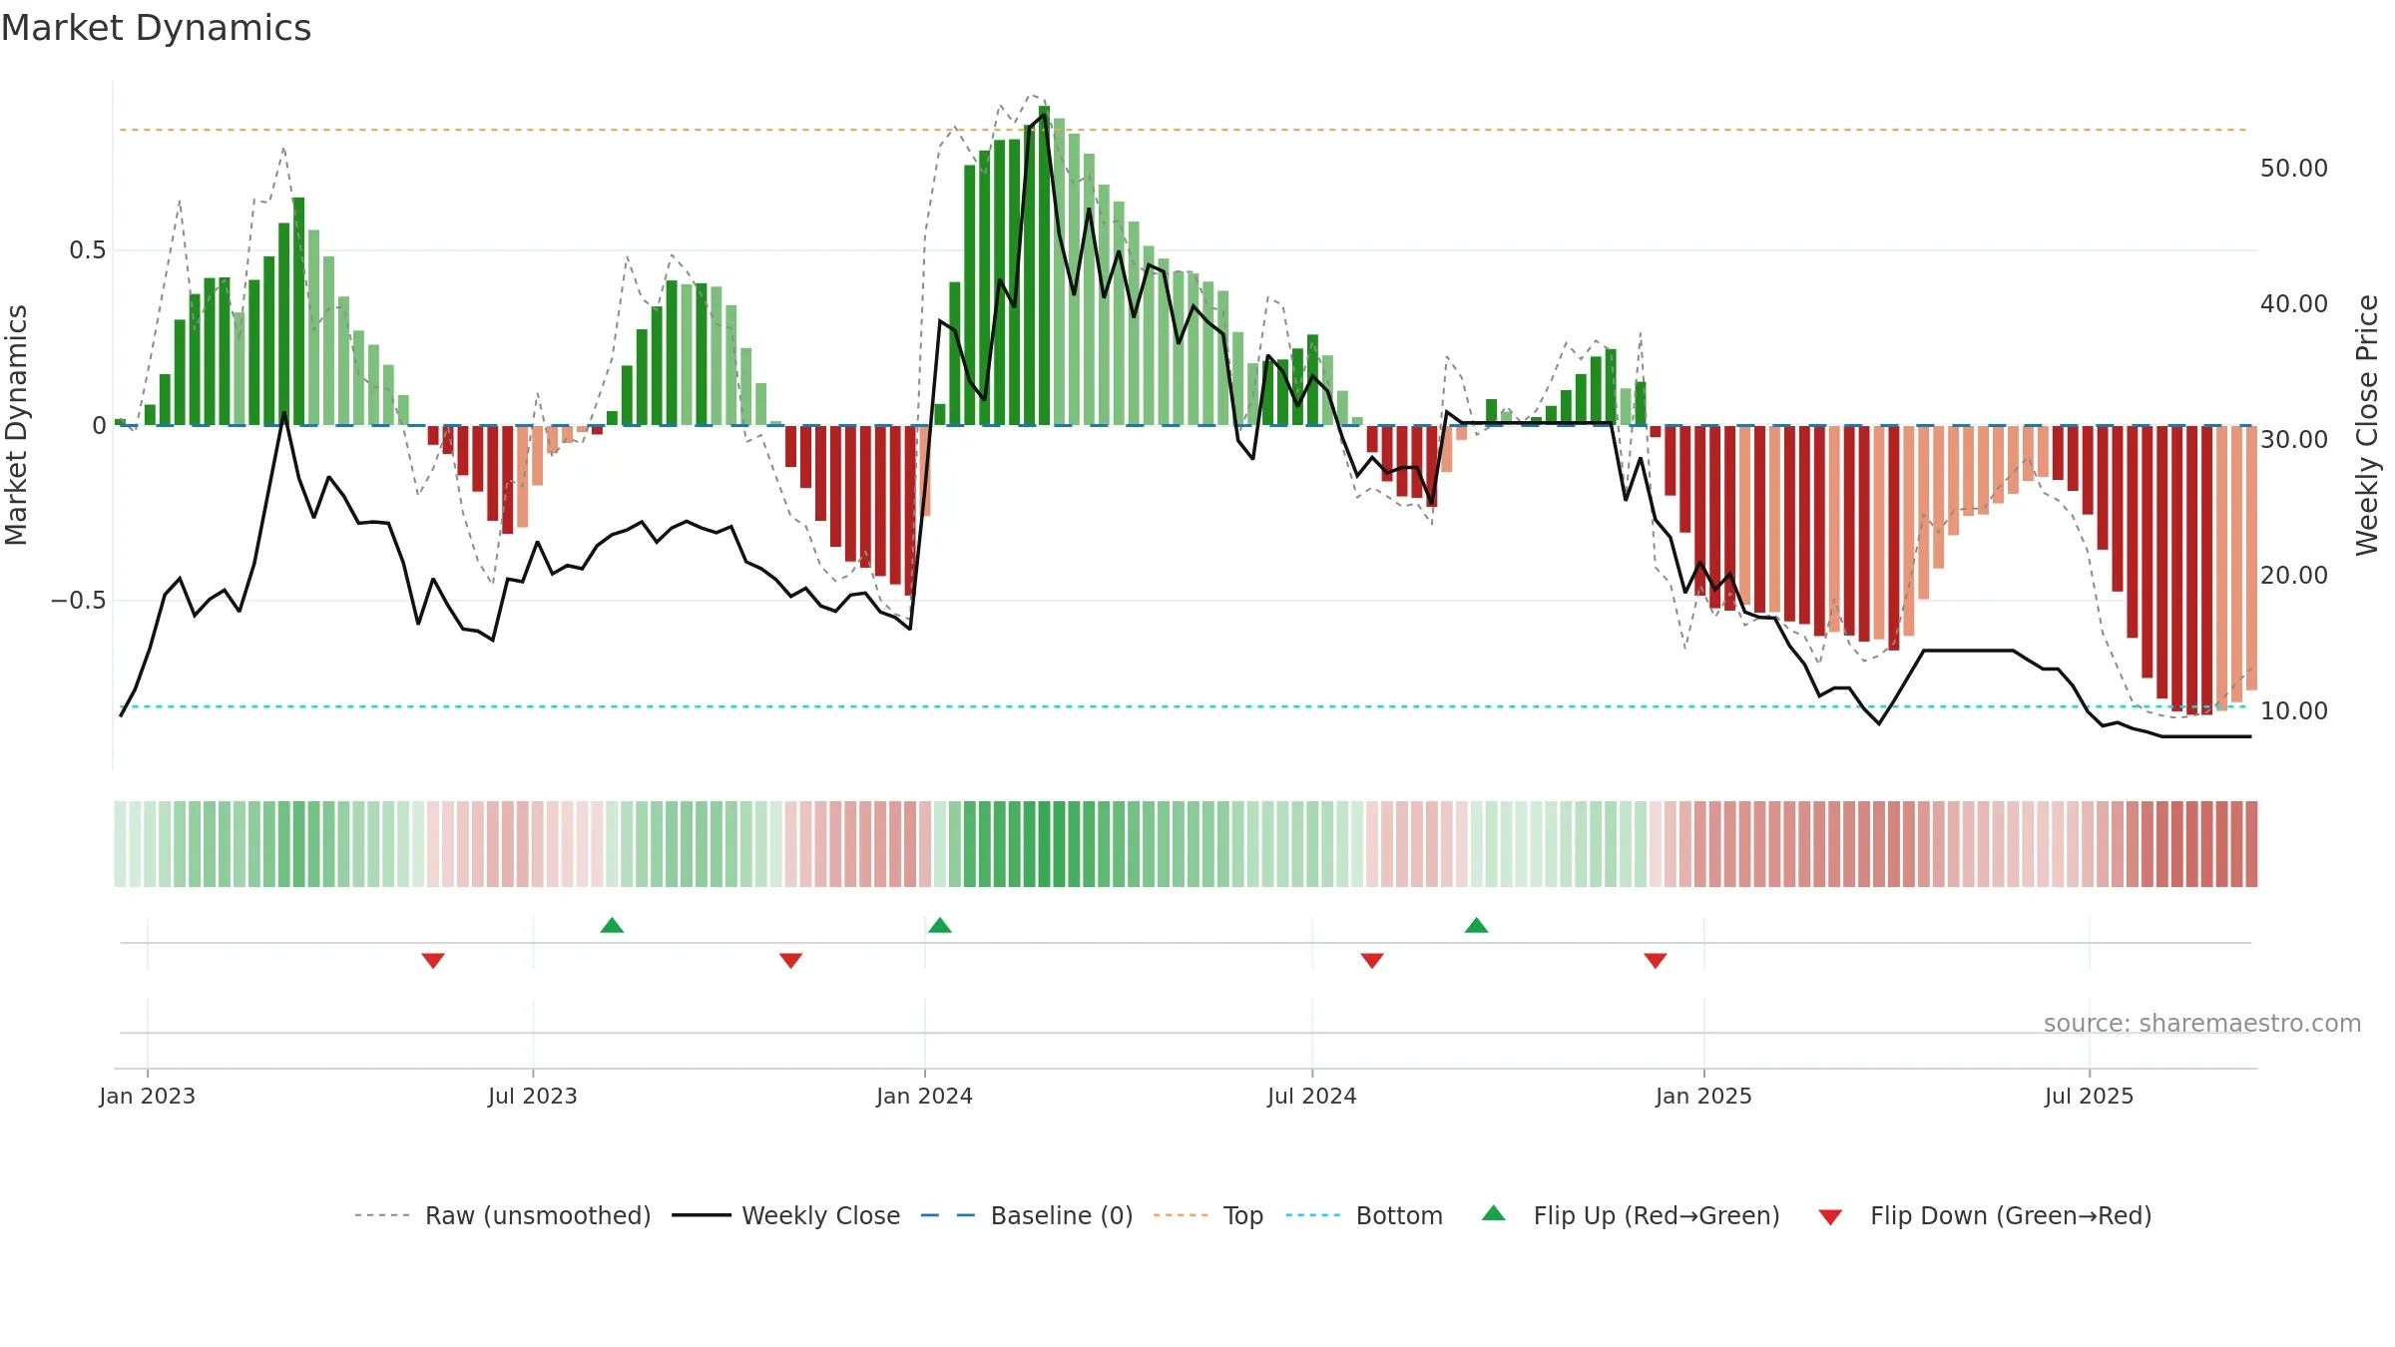Click the source: sharemaestro.com text

(2202, 1024)
